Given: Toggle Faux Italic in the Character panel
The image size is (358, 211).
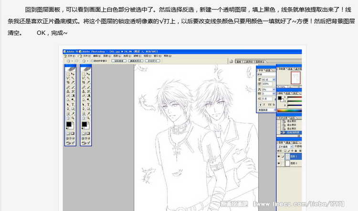Looking at the screenshot, I should coord(264,105).
